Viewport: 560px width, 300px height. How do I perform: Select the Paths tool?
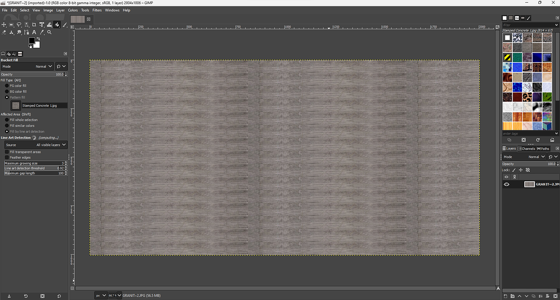click(27, 32)
